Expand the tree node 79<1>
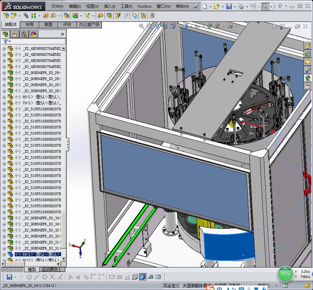The width and height of the screenshot is (313, 290). click(4, 103)
